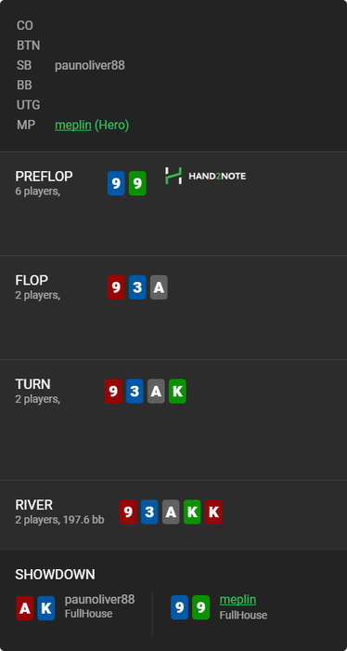Select the RIVER section header
Viewport: 347px width, 651px height.
point(34,505)
